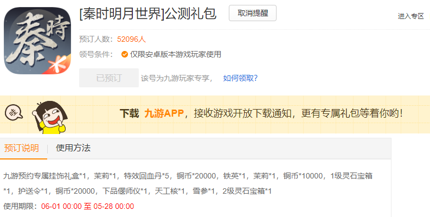430x217 pixels.
Task: Click the 领号条件 label
Action: (94, 54)
